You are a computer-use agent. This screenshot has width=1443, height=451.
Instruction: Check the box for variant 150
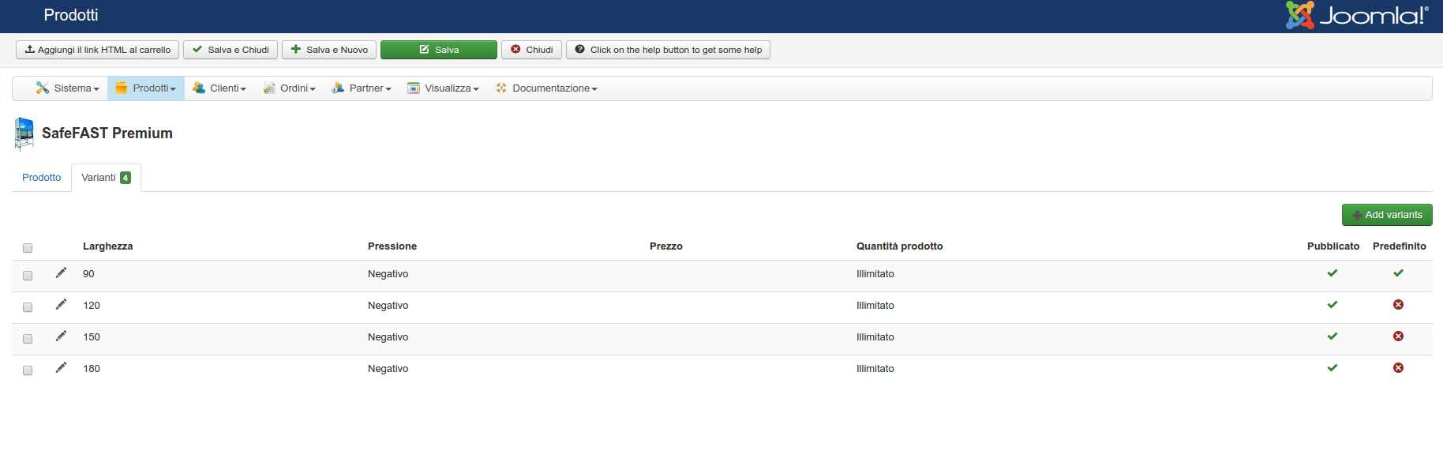click(28, 339)
